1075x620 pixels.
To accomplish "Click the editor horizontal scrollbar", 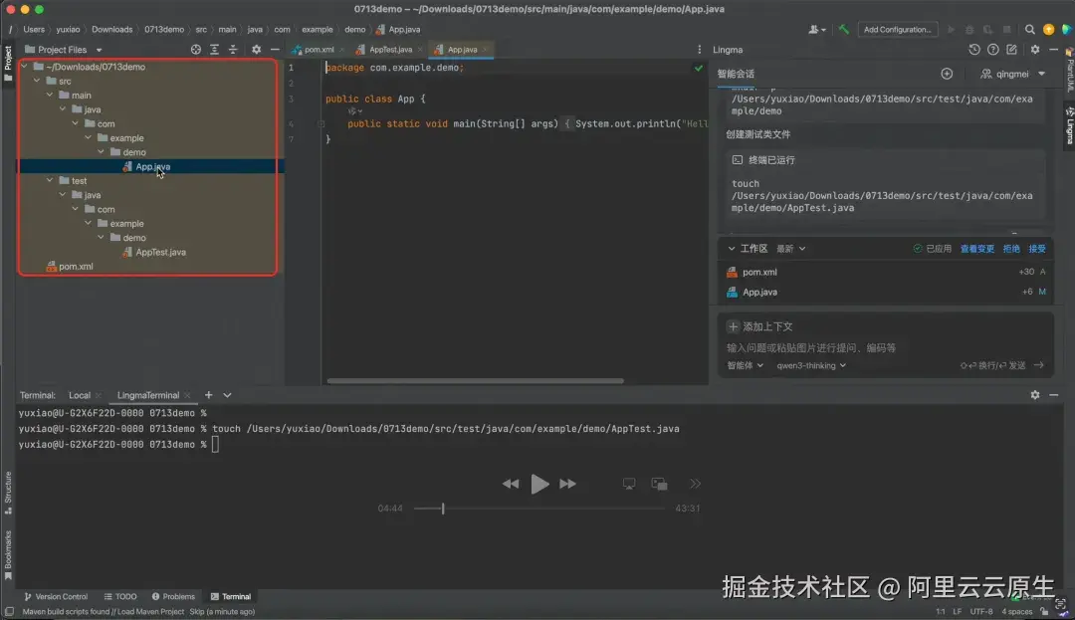I will pyautogui.click(x=475, y=381).
